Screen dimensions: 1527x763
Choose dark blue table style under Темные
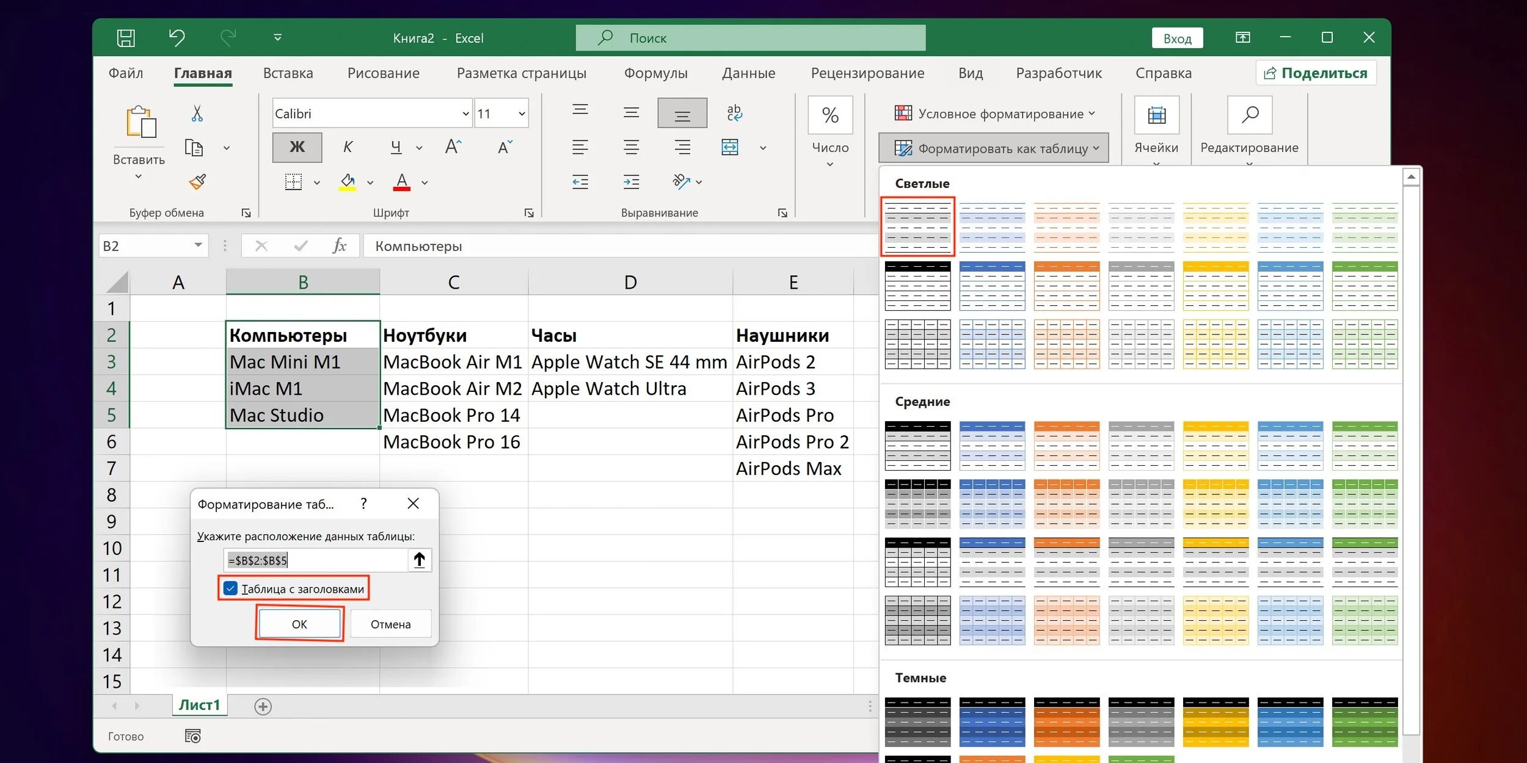point(993,722)
